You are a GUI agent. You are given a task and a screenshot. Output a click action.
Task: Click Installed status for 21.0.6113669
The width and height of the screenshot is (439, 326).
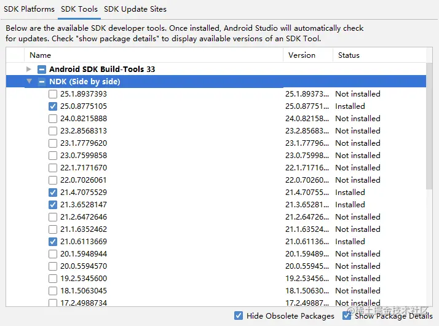click(350, 241)
